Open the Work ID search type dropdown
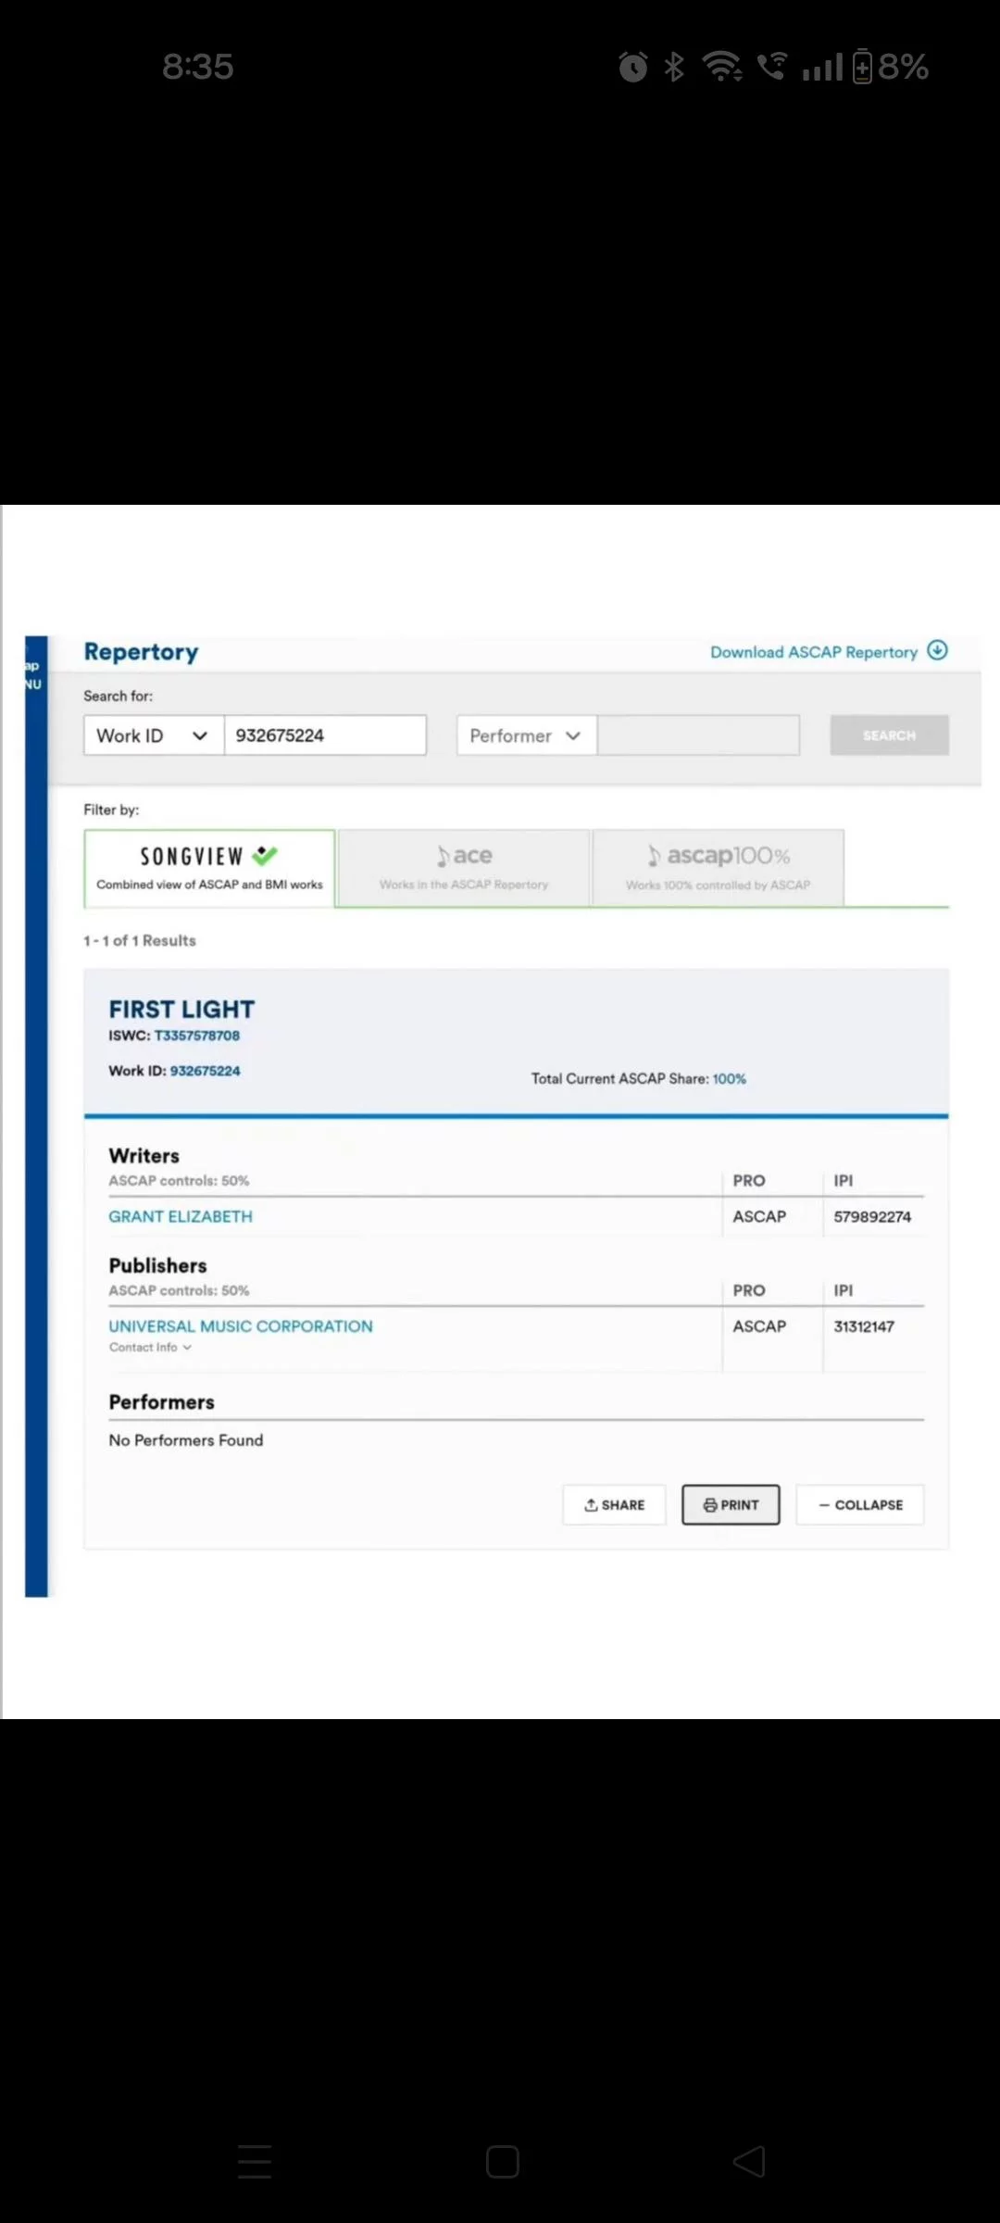Image resolution: width=1000 pixels, height=2223 pixels. click(x=154, y=735)
